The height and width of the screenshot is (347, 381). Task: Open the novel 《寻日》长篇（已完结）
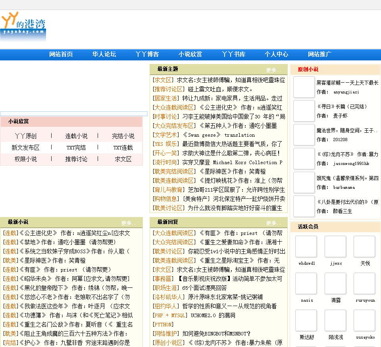pyautogui.click(x=342, y=107)
